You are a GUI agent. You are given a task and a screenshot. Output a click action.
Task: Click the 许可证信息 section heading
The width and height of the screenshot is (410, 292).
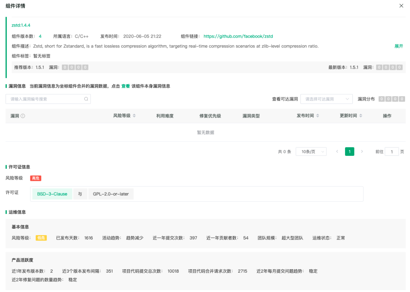(19, 167)
